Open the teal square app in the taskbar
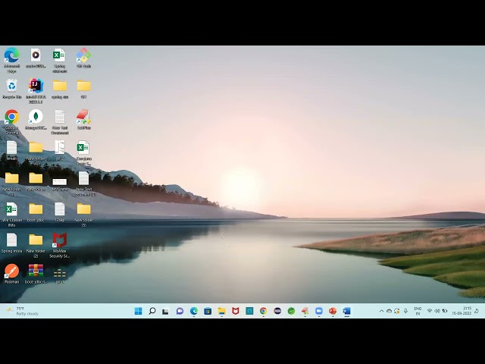This screenshot has width=485, height=364. (249, 311)
